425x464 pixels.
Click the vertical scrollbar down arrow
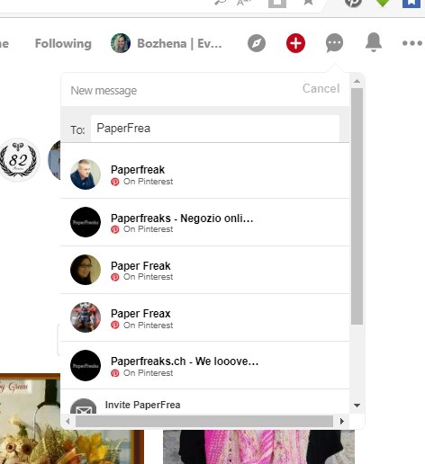pos(357,406)
